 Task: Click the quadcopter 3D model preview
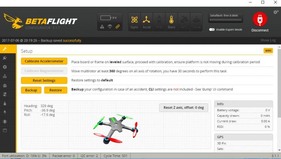pyautogui.click(x=116, y=128)
